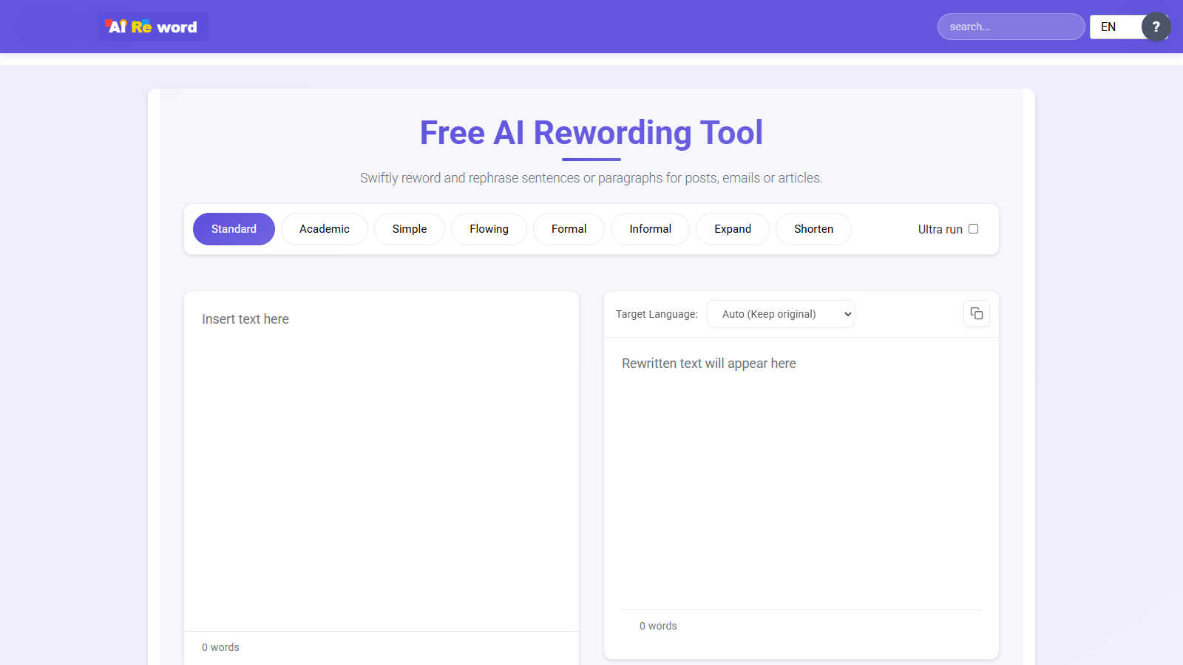Open the Target Language dropdown
The image size is (1183, 665).
(x=781, y=314)
